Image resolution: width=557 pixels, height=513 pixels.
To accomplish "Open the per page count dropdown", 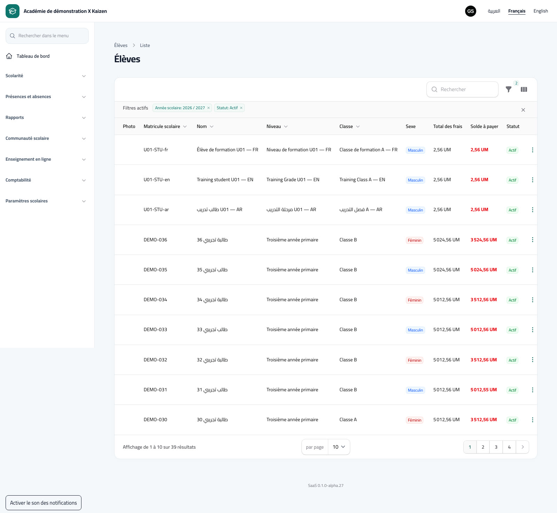I will point(339,447).
